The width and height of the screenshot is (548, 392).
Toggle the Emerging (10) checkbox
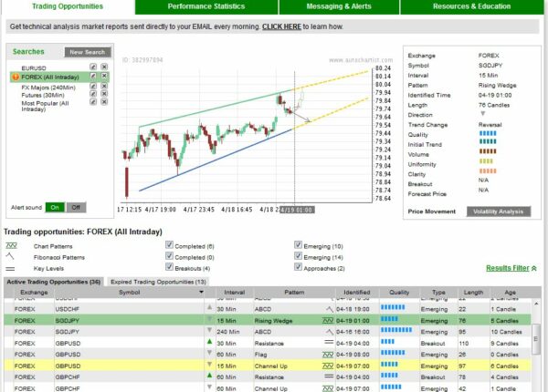[299, 245]
